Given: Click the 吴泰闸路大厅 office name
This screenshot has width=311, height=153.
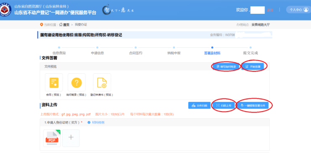Looking at the screenshot, I should [261, 25].
